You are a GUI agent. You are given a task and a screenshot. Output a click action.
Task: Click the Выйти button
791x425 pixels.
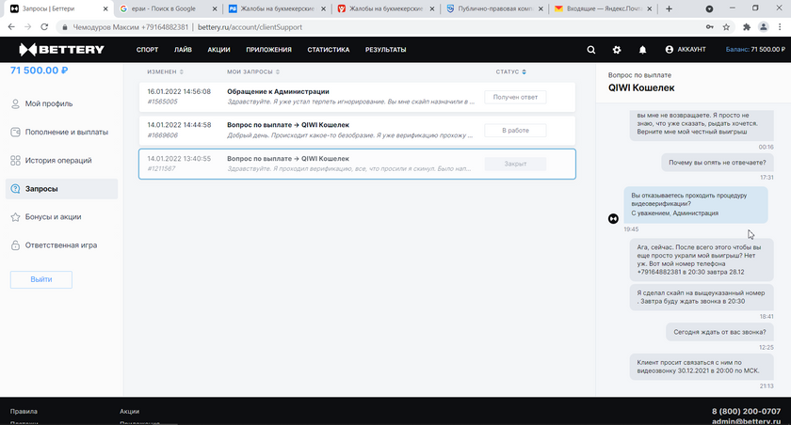coord(40,279)
